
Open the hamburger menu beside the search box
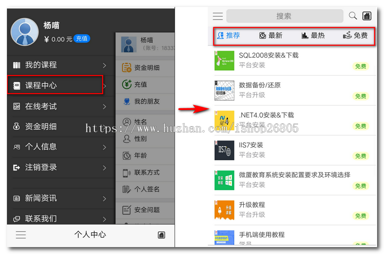coord(217,16)
